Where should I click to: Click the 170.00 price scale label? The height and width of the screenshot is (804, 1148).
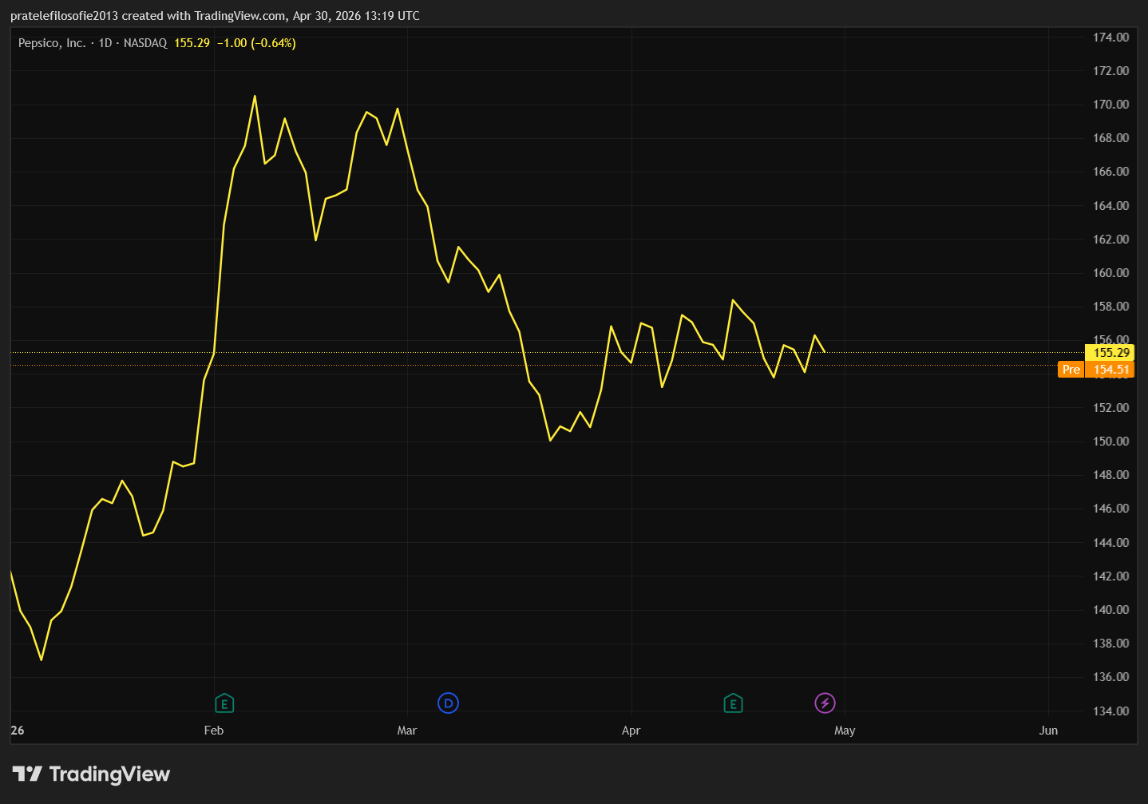1110,104
